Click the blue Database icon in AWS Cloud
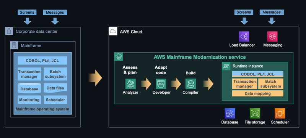This screenshot has width=306, height=138. tap(230, 113)
